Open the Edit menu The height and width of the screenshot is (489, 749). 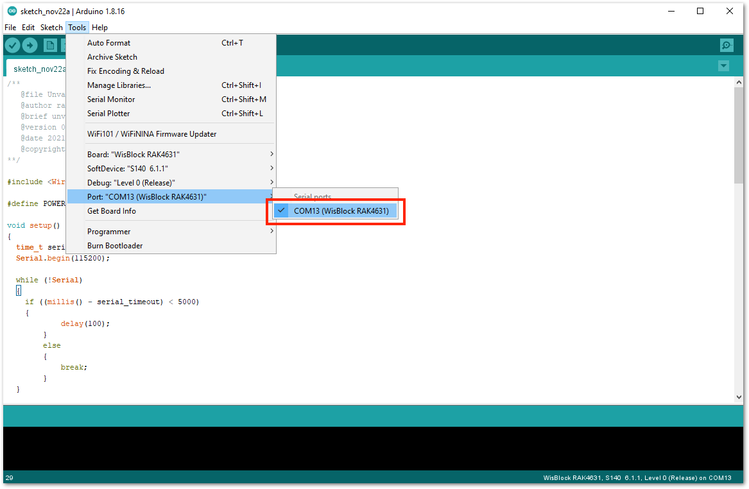point(28,28)
